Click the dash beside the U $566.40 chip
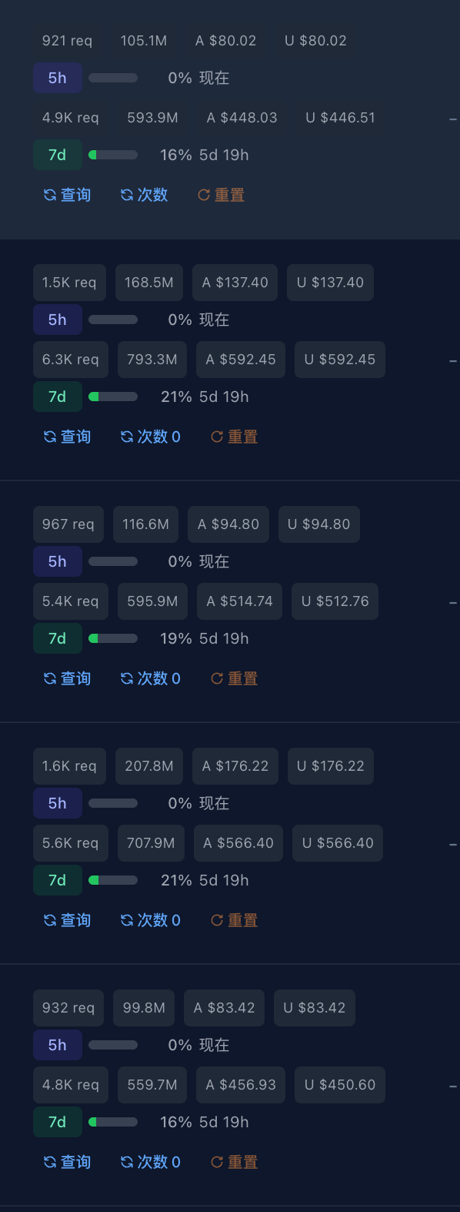Image resolution: width=460 pixels, height=1212 pixels. 453,845
